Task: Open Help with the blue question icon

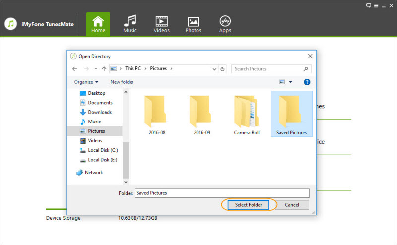Action: point(307,82)
